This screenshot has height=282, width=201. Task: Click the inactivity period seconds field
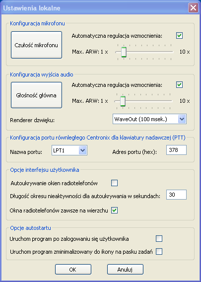click(176, 195)
